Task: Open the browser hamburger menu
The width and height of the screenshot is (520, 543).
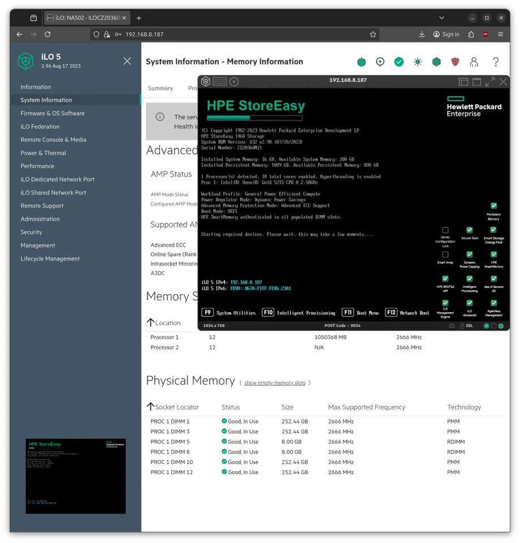Action: (500, 35)
